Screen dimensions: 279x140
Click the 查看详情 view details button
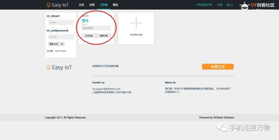(x=104, y=36)
